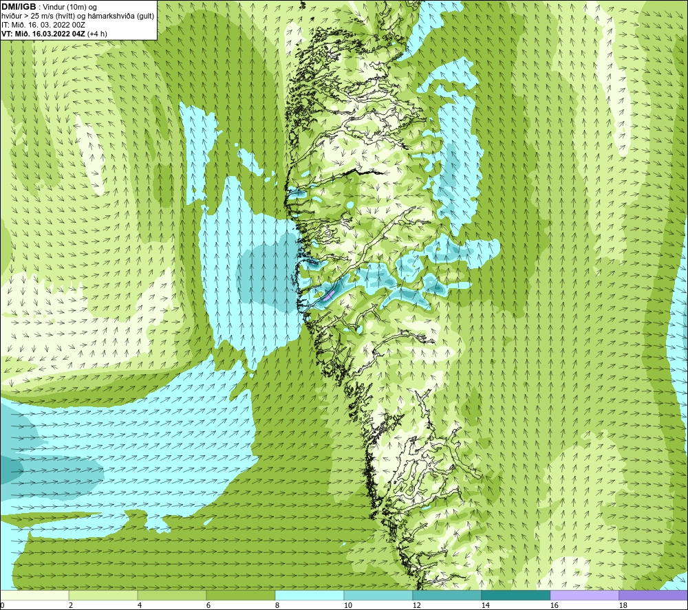Screen dimensions: 688x610
Task: Pick the darker green 6–8 m/s swatch
Action: [x=240, y=595]
